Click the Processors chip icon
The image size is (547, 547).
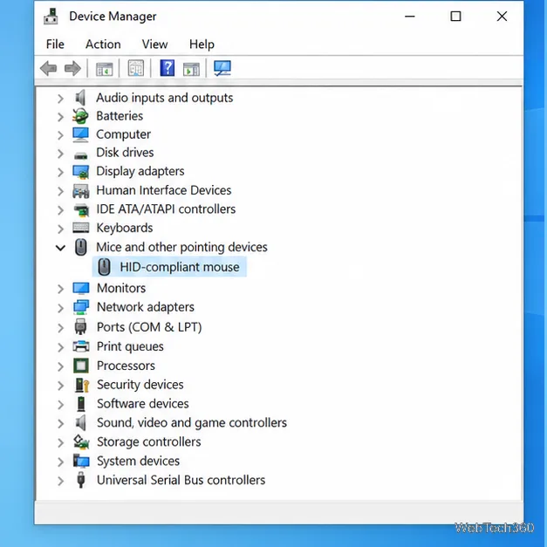pos(81,366)
